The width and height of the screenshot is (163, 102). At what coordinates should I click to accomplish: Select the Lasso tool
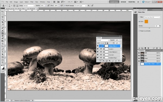[x=3, y=17]
